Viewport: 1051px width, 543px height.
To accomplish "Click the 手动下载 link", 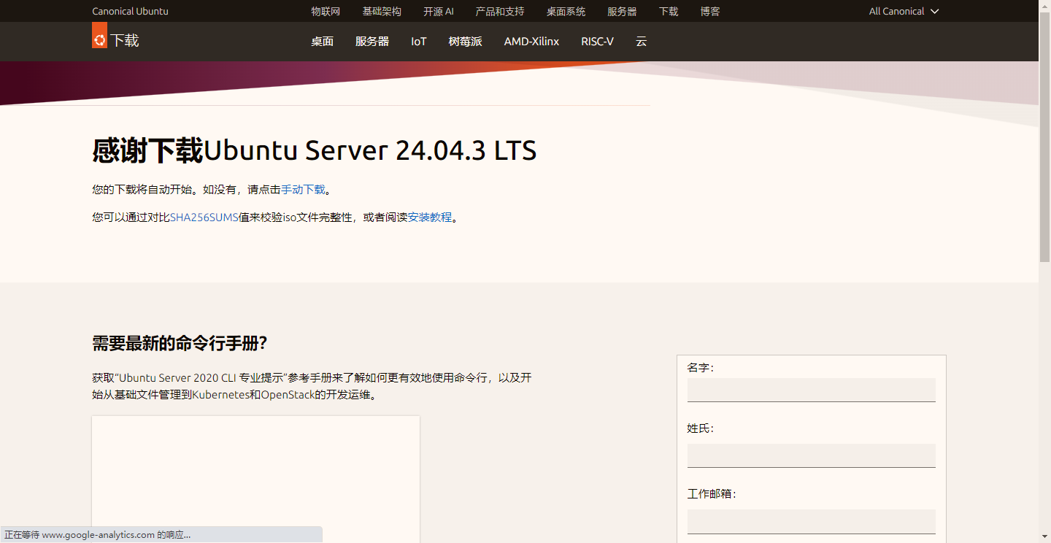I will point(303,190).
